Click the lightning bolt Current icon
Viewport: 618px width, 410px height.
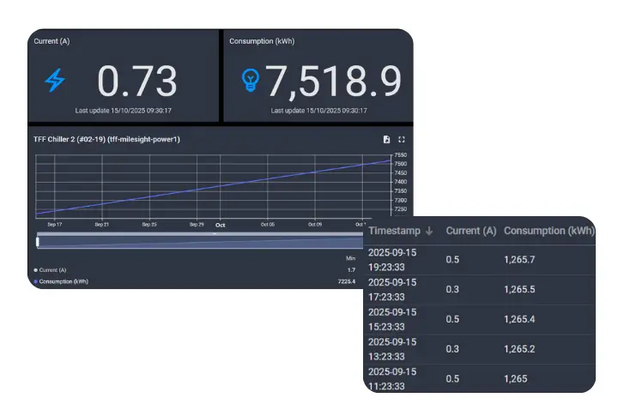coord(55,81)
